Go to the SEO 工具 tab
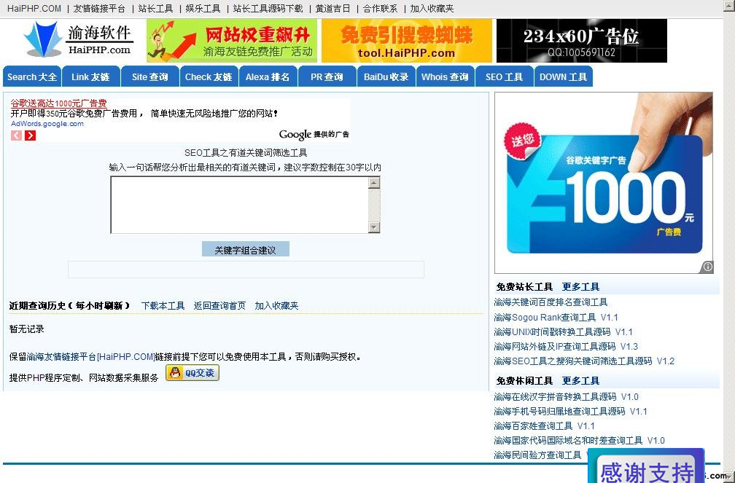735x483 pixels. 505,76
